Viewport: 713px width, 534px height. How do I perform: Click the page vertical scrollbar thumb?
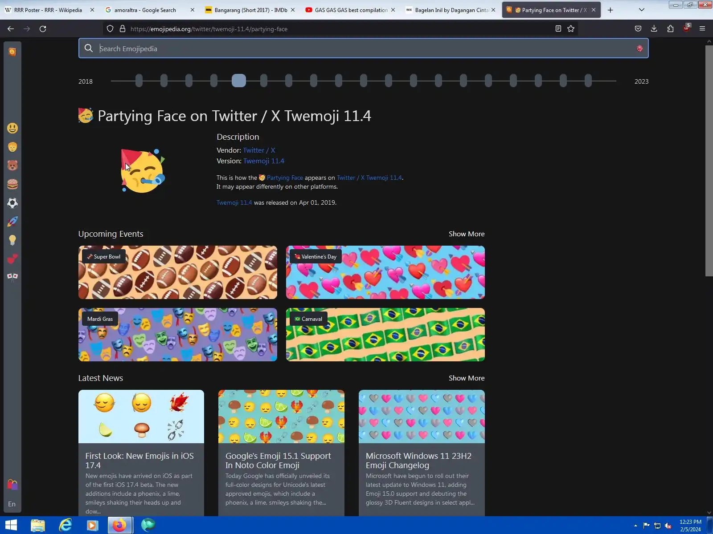coord(709,160)
